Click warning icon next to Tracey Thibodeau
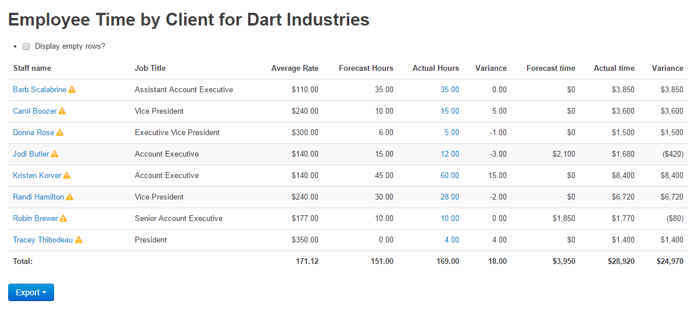 [x=78, y=240]
